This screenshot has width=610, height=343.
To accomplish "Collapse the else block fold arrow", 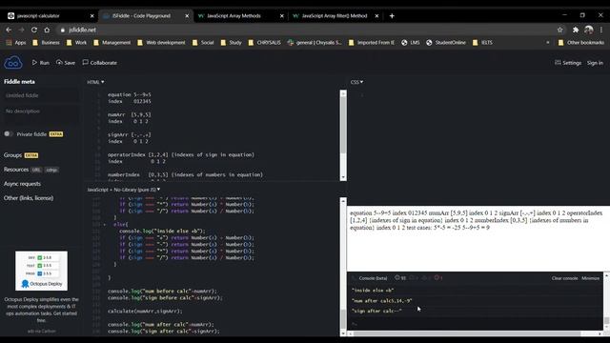I will coord(104,225).
